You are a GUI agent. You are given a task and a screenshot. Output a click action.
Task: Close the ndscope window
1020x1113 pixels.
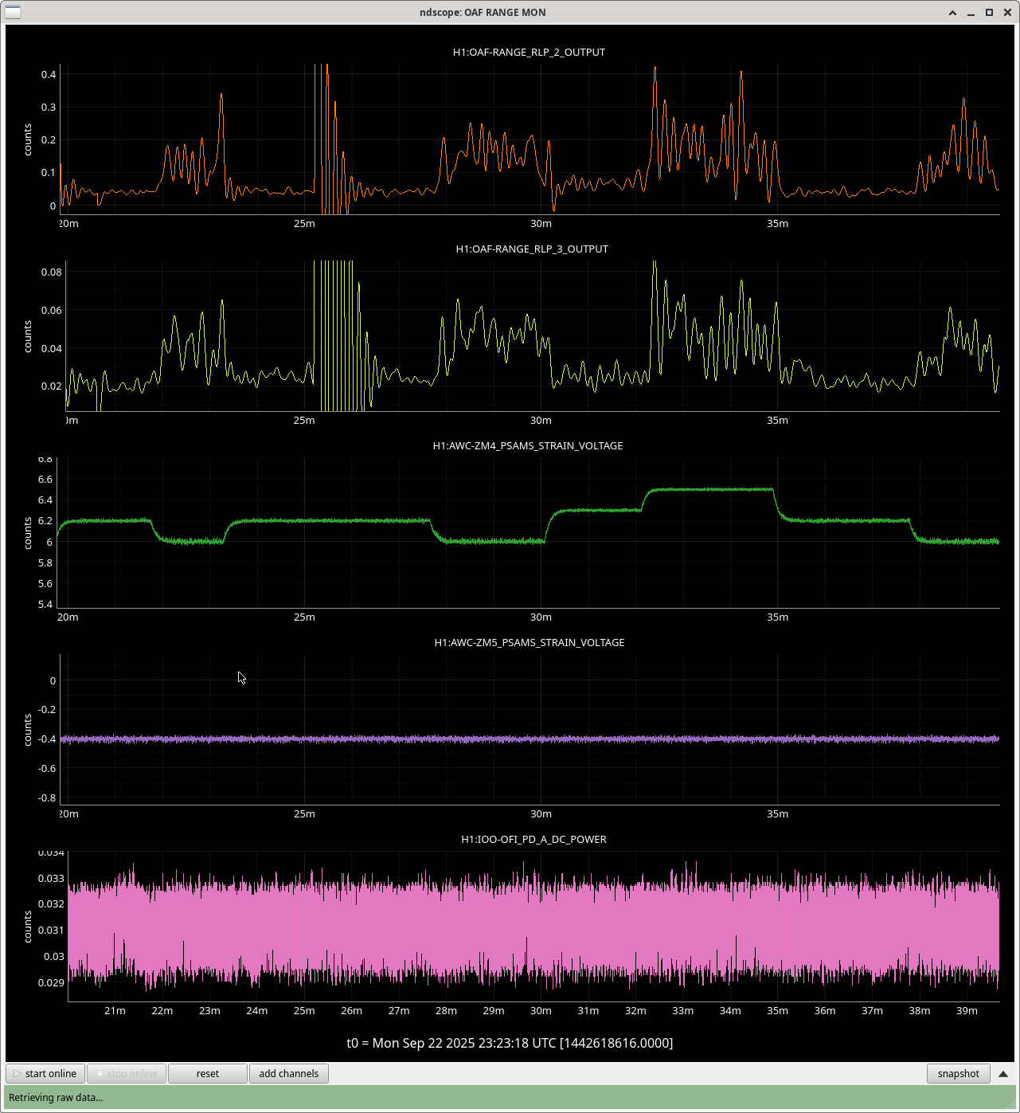[x=1007, y=12]
